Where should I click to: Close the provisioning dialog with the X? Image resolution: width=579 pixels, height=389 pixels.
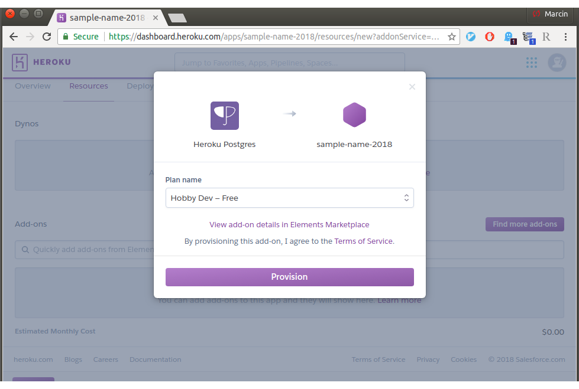point(412,87)
